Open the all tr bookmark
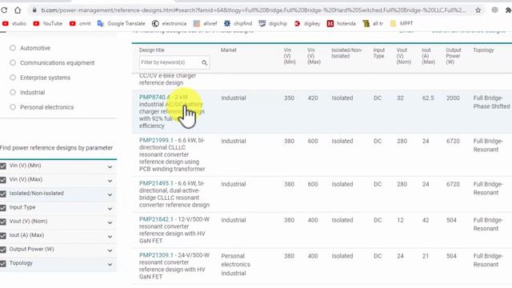The image size is (512, 288). click(373, 23)
